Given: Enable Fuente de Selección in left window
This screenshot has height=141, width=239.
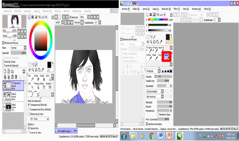Looking at the screenshot, I should click(3, 66).
